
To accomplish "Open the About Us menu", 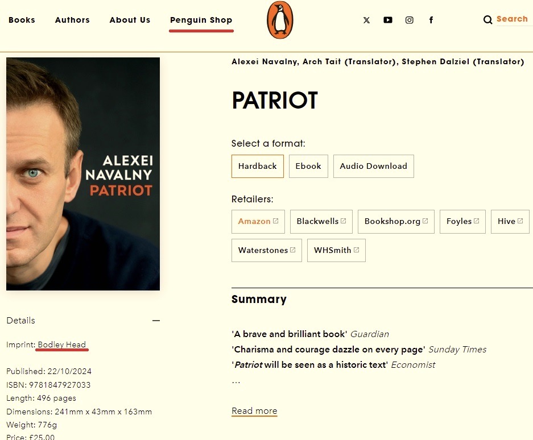I will pyautogui.click(x=130, y=20).
